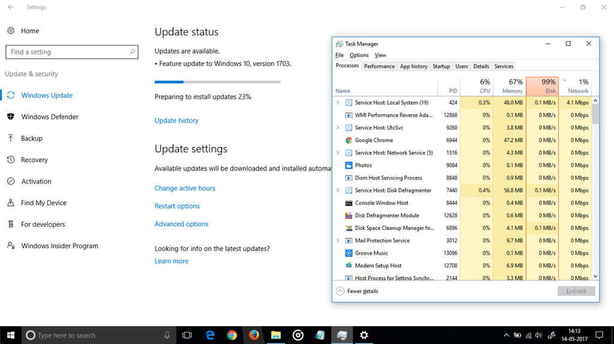The width and height of the screenshot is (614, 344).
Task: Open the Action Center notification icon
Action: tap(599, 335)
